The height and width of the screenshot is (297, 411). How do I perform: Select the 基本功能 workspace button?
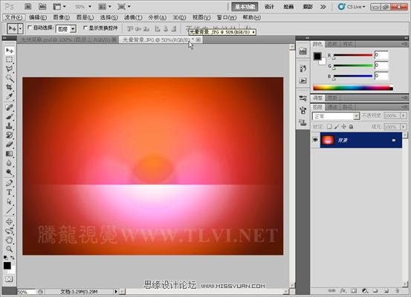tap(245, 7)
